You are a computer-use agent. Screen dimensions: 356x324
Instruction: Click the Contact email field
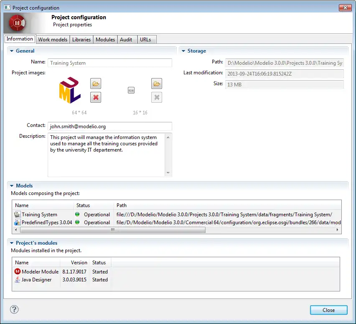109,127
